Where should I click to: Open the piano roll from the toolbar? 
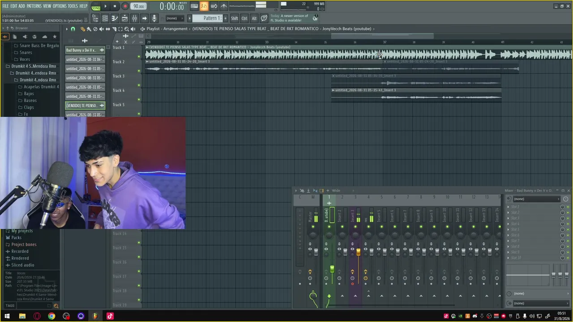point(115,18)
